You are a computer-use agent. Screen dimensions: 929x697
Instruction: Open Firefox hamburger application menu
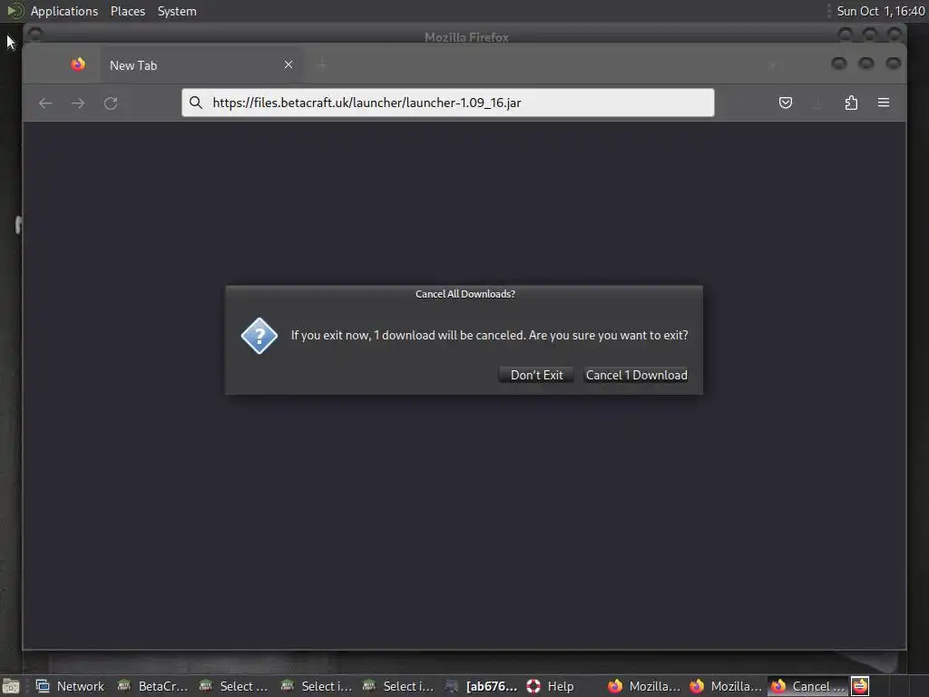coord(884,103)
